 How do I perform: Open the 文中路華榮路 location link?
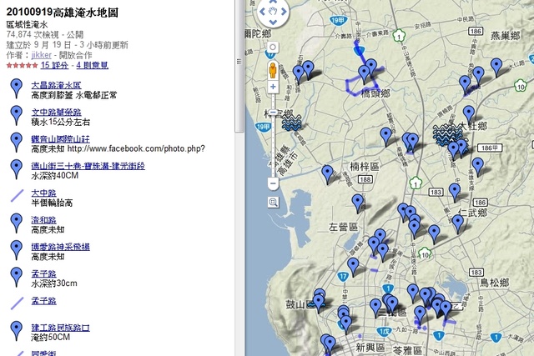point(56,112)
